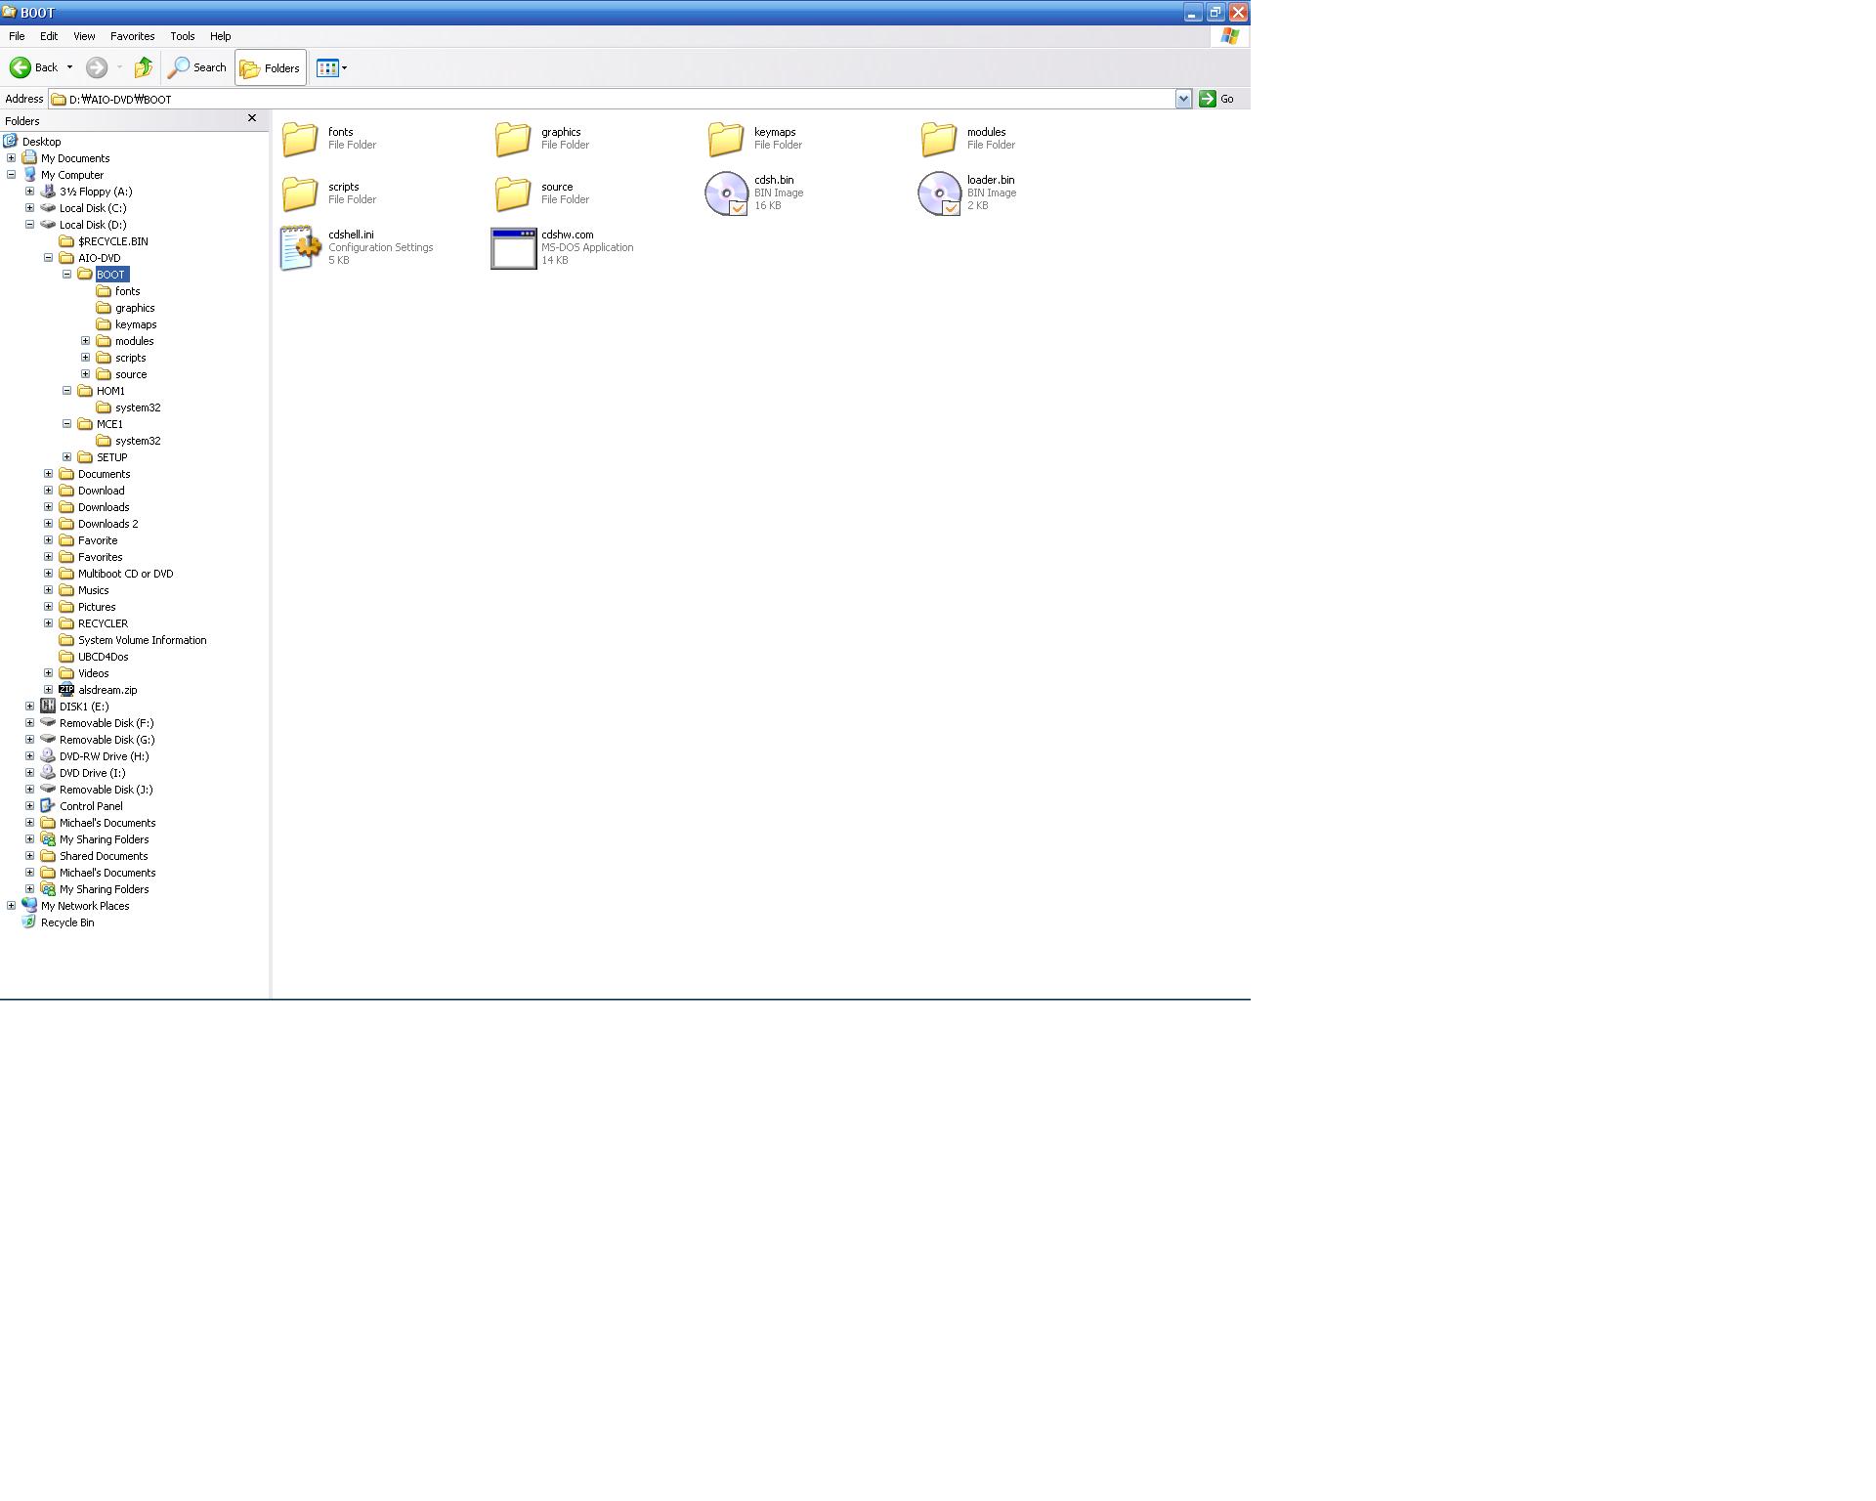Open the Help menu

pos(220,36)
